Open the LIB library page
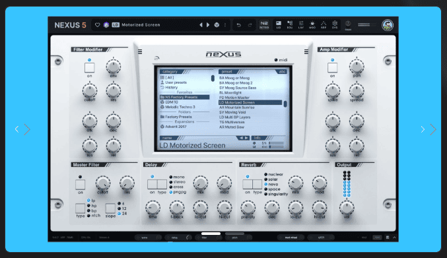Viewport: 447px width, 258px height. 279,25
